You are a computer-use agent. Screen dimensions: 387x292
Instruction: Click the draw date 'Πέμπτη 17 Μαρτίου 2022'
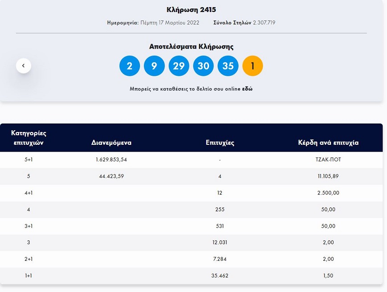(170, 22)
